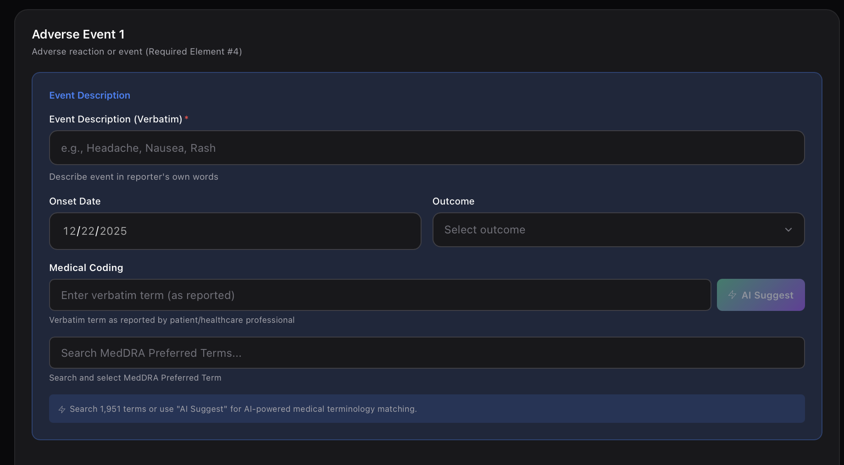
Task: Select the month segment in Onset Date
Action: [69, 231]
